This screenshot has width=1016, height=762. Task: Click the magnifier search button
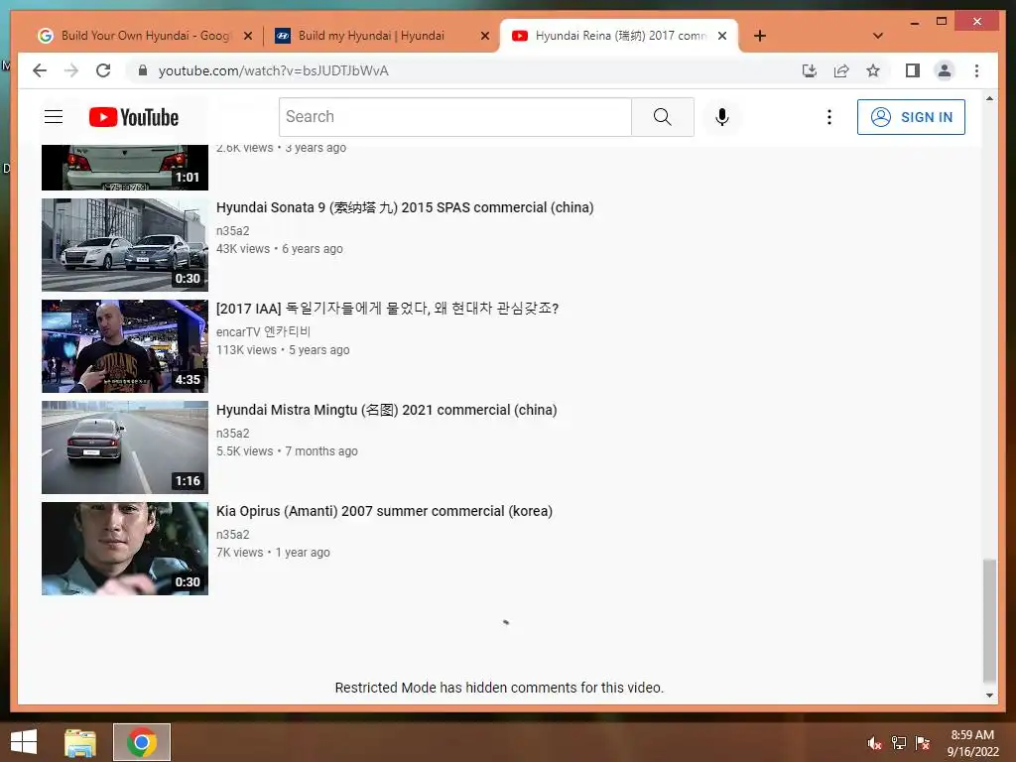pyautogui.click(x=662, y=117)
